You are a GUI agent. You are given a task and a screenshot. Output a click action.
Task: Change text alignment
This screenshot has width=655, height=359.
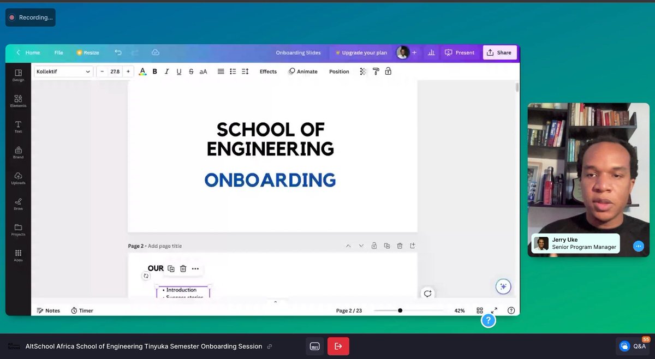click(221, 71)
